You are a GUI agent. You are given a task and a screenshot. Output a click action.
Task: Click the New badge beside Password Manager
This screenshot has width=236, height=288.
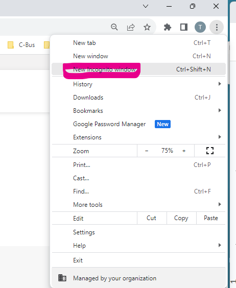(162, 124)
